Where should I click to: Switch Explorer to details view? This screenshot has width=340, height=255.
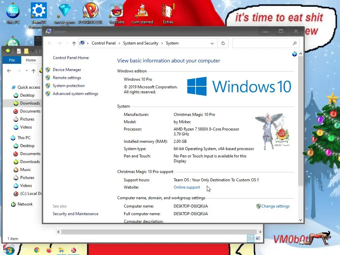[251, 238]
